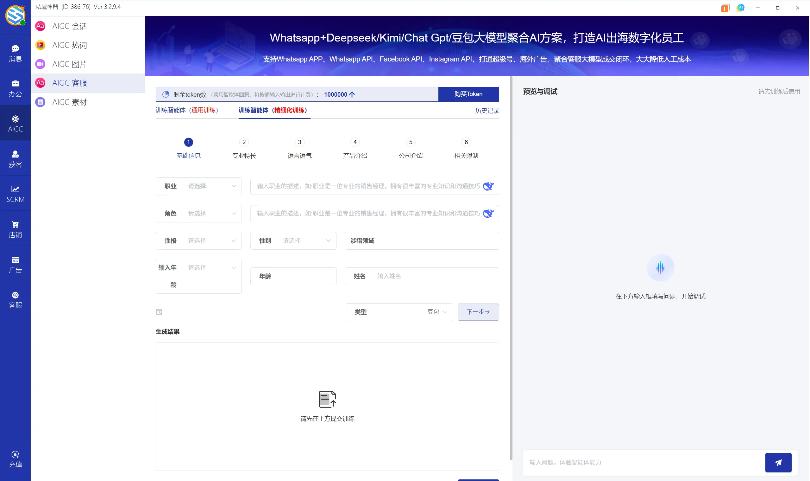Open the 充值 recharge page

click(x=15, y=458)
